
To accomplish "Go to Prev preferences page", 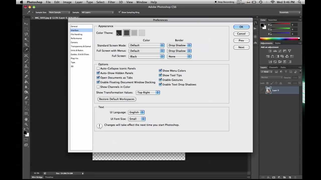I will [x=241, y=40].
